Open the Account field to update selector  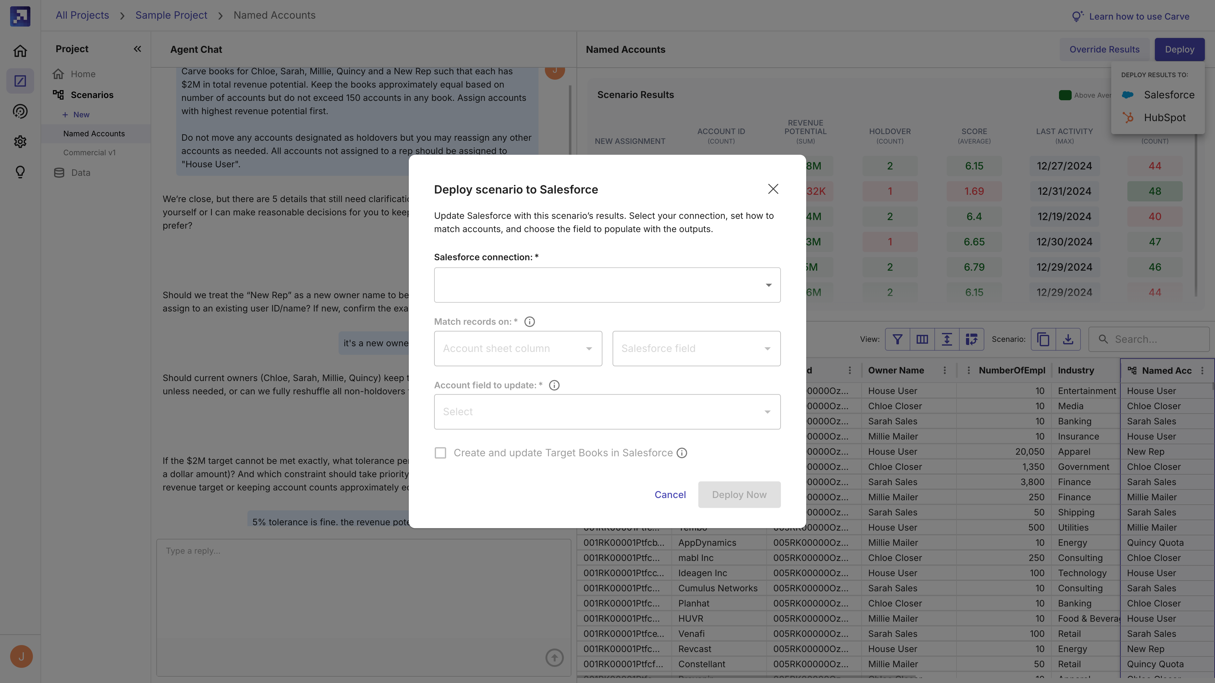(x=607, y=411)
